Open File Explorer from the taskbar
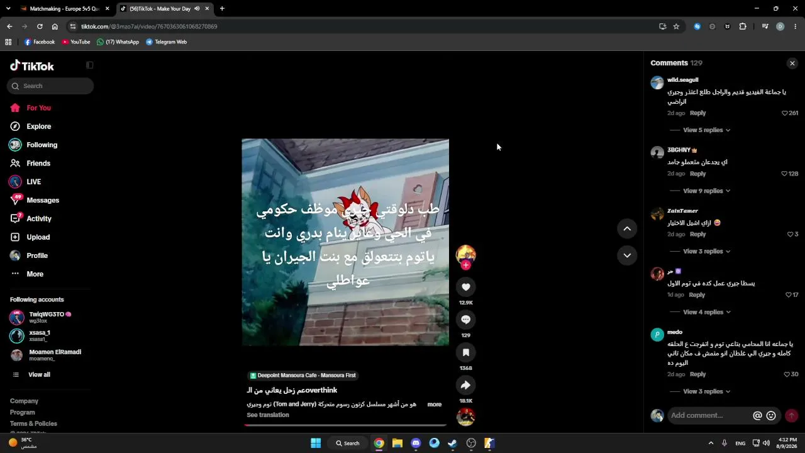The image size is (805, 453). tap(397, 443)
